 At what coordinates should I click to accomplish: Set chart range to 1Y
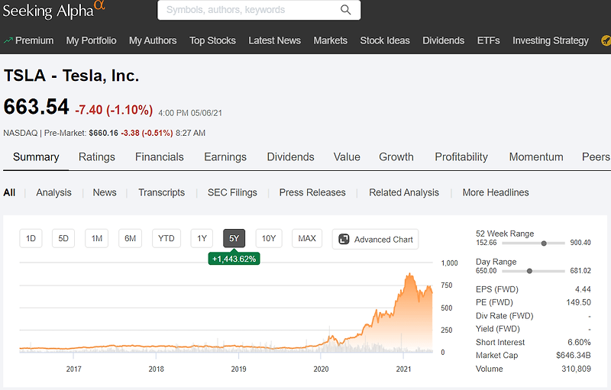pos(202,238)
